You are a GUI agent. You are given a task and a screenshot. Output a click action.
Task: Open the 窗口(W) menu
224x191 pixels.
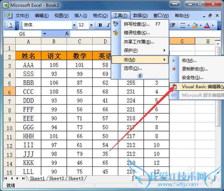[161, 16]
